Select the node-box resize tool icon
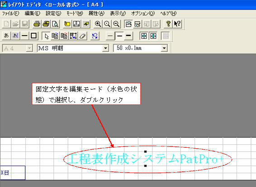 tap(73, 36)
